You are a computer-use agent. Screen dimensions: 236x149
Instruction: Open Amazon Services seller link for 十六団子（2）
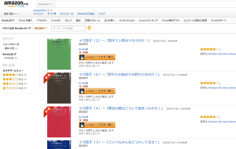point(222,54)
